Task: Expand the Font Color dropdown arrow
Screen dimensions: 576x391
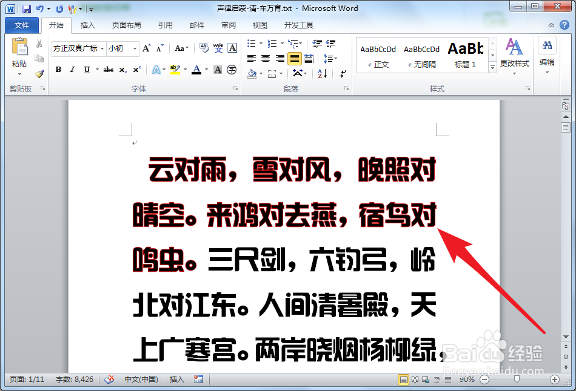Action: coord(206,68)
